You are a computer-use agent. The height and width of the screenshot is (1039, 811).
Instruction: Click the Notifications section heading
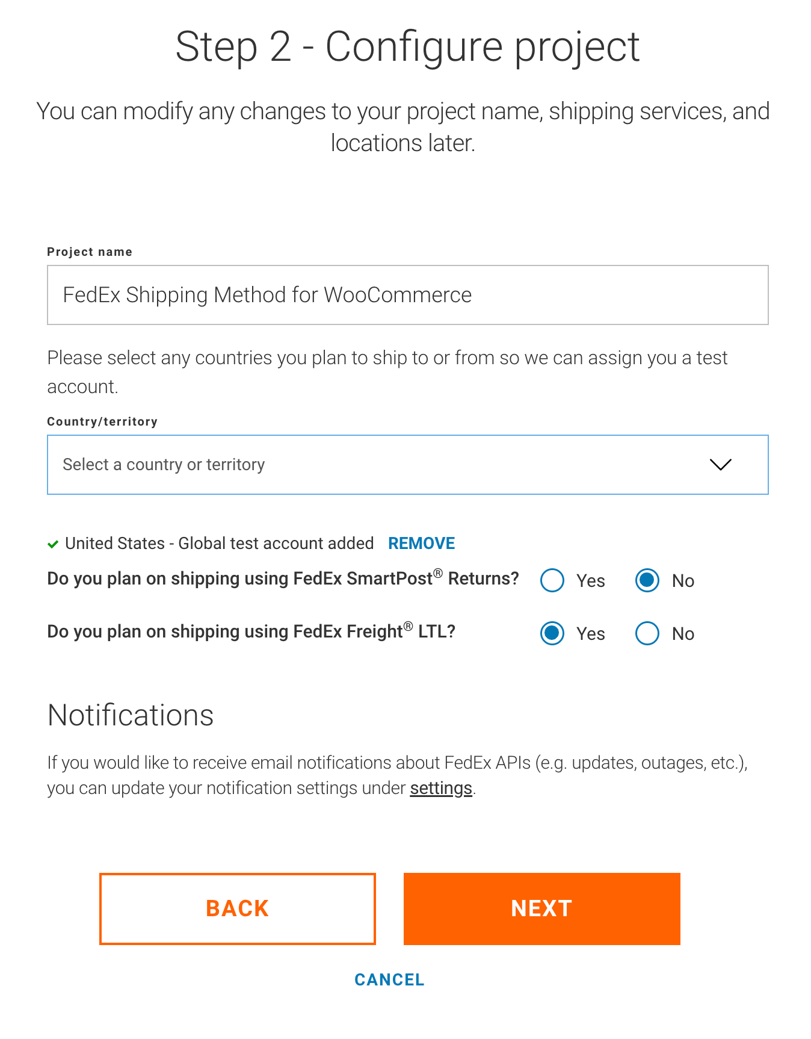coord(130,715)
